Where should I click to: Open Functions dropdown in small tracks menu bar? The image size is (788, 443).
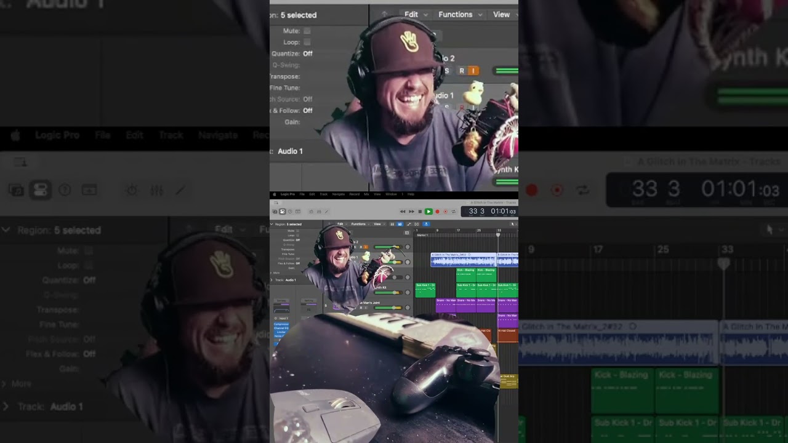(360, 224)
